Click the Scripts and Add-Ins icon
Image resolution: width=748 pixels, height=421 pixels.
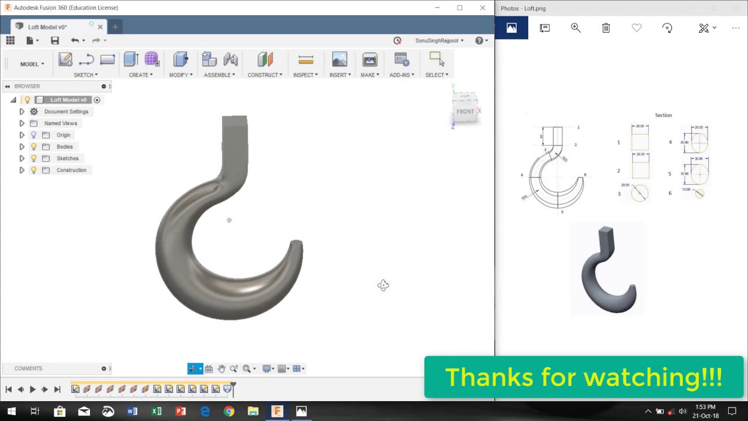(402, 59)
